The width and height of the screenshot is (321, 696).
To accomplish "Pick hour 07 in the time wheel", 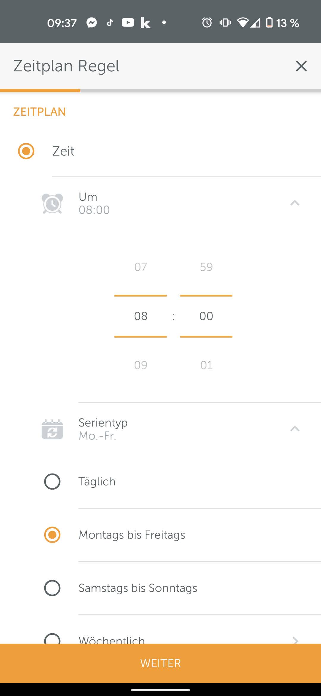I will click(141, 267).
